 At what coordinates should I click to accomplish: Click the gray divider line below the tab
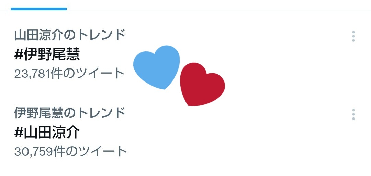tap(185, 11)
